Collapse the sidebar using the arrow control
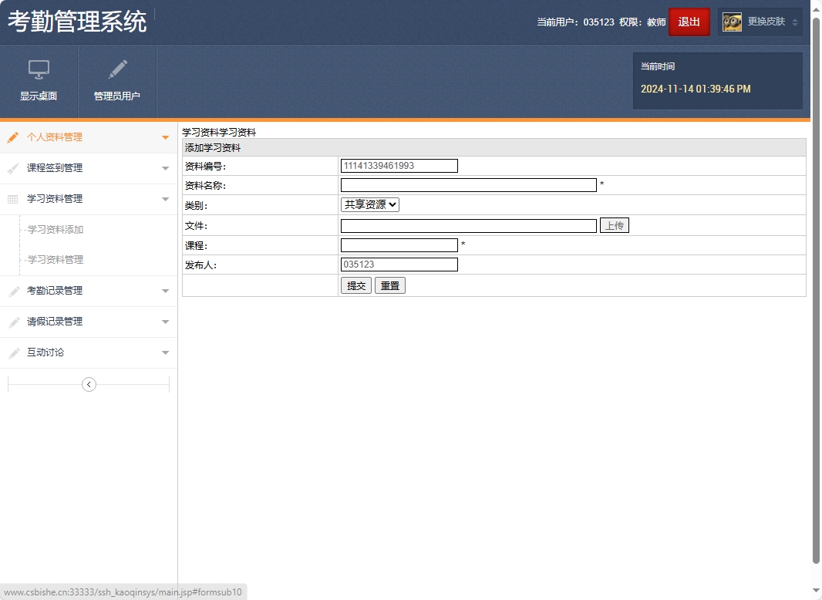 [x=89, y=383]
